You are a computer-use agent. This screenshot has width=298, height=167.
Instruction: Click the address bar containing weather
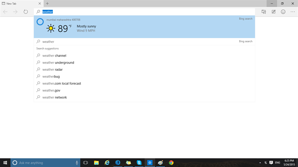[x=144, y=12]
